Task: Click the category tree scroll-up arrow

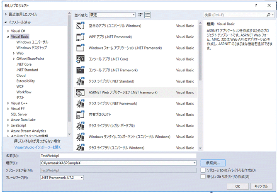Action: [69, 13]
